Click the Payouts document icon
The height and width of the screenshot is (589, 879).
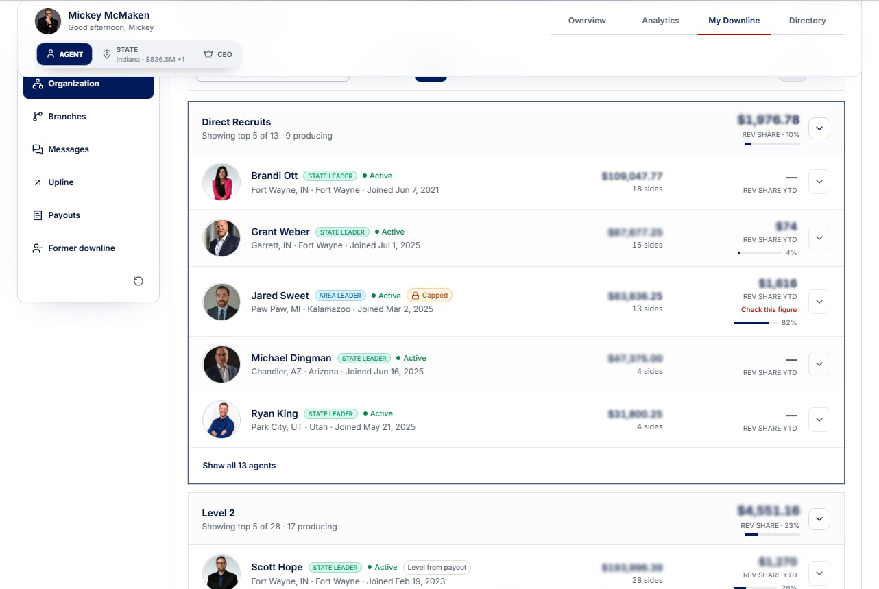(x=38, y=215)
